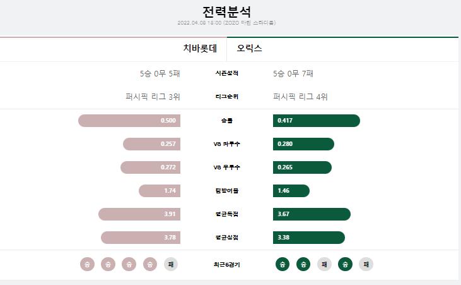Click the 퍼시픽 리그 3위 ranking text

click(153, 97)
